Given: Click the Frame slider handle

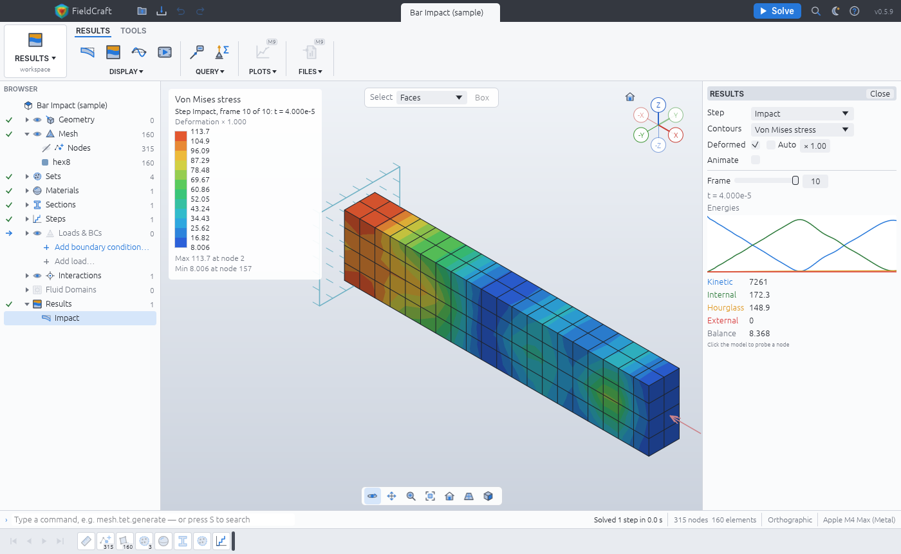Looking at the screenshot, I should click(795, 181).
